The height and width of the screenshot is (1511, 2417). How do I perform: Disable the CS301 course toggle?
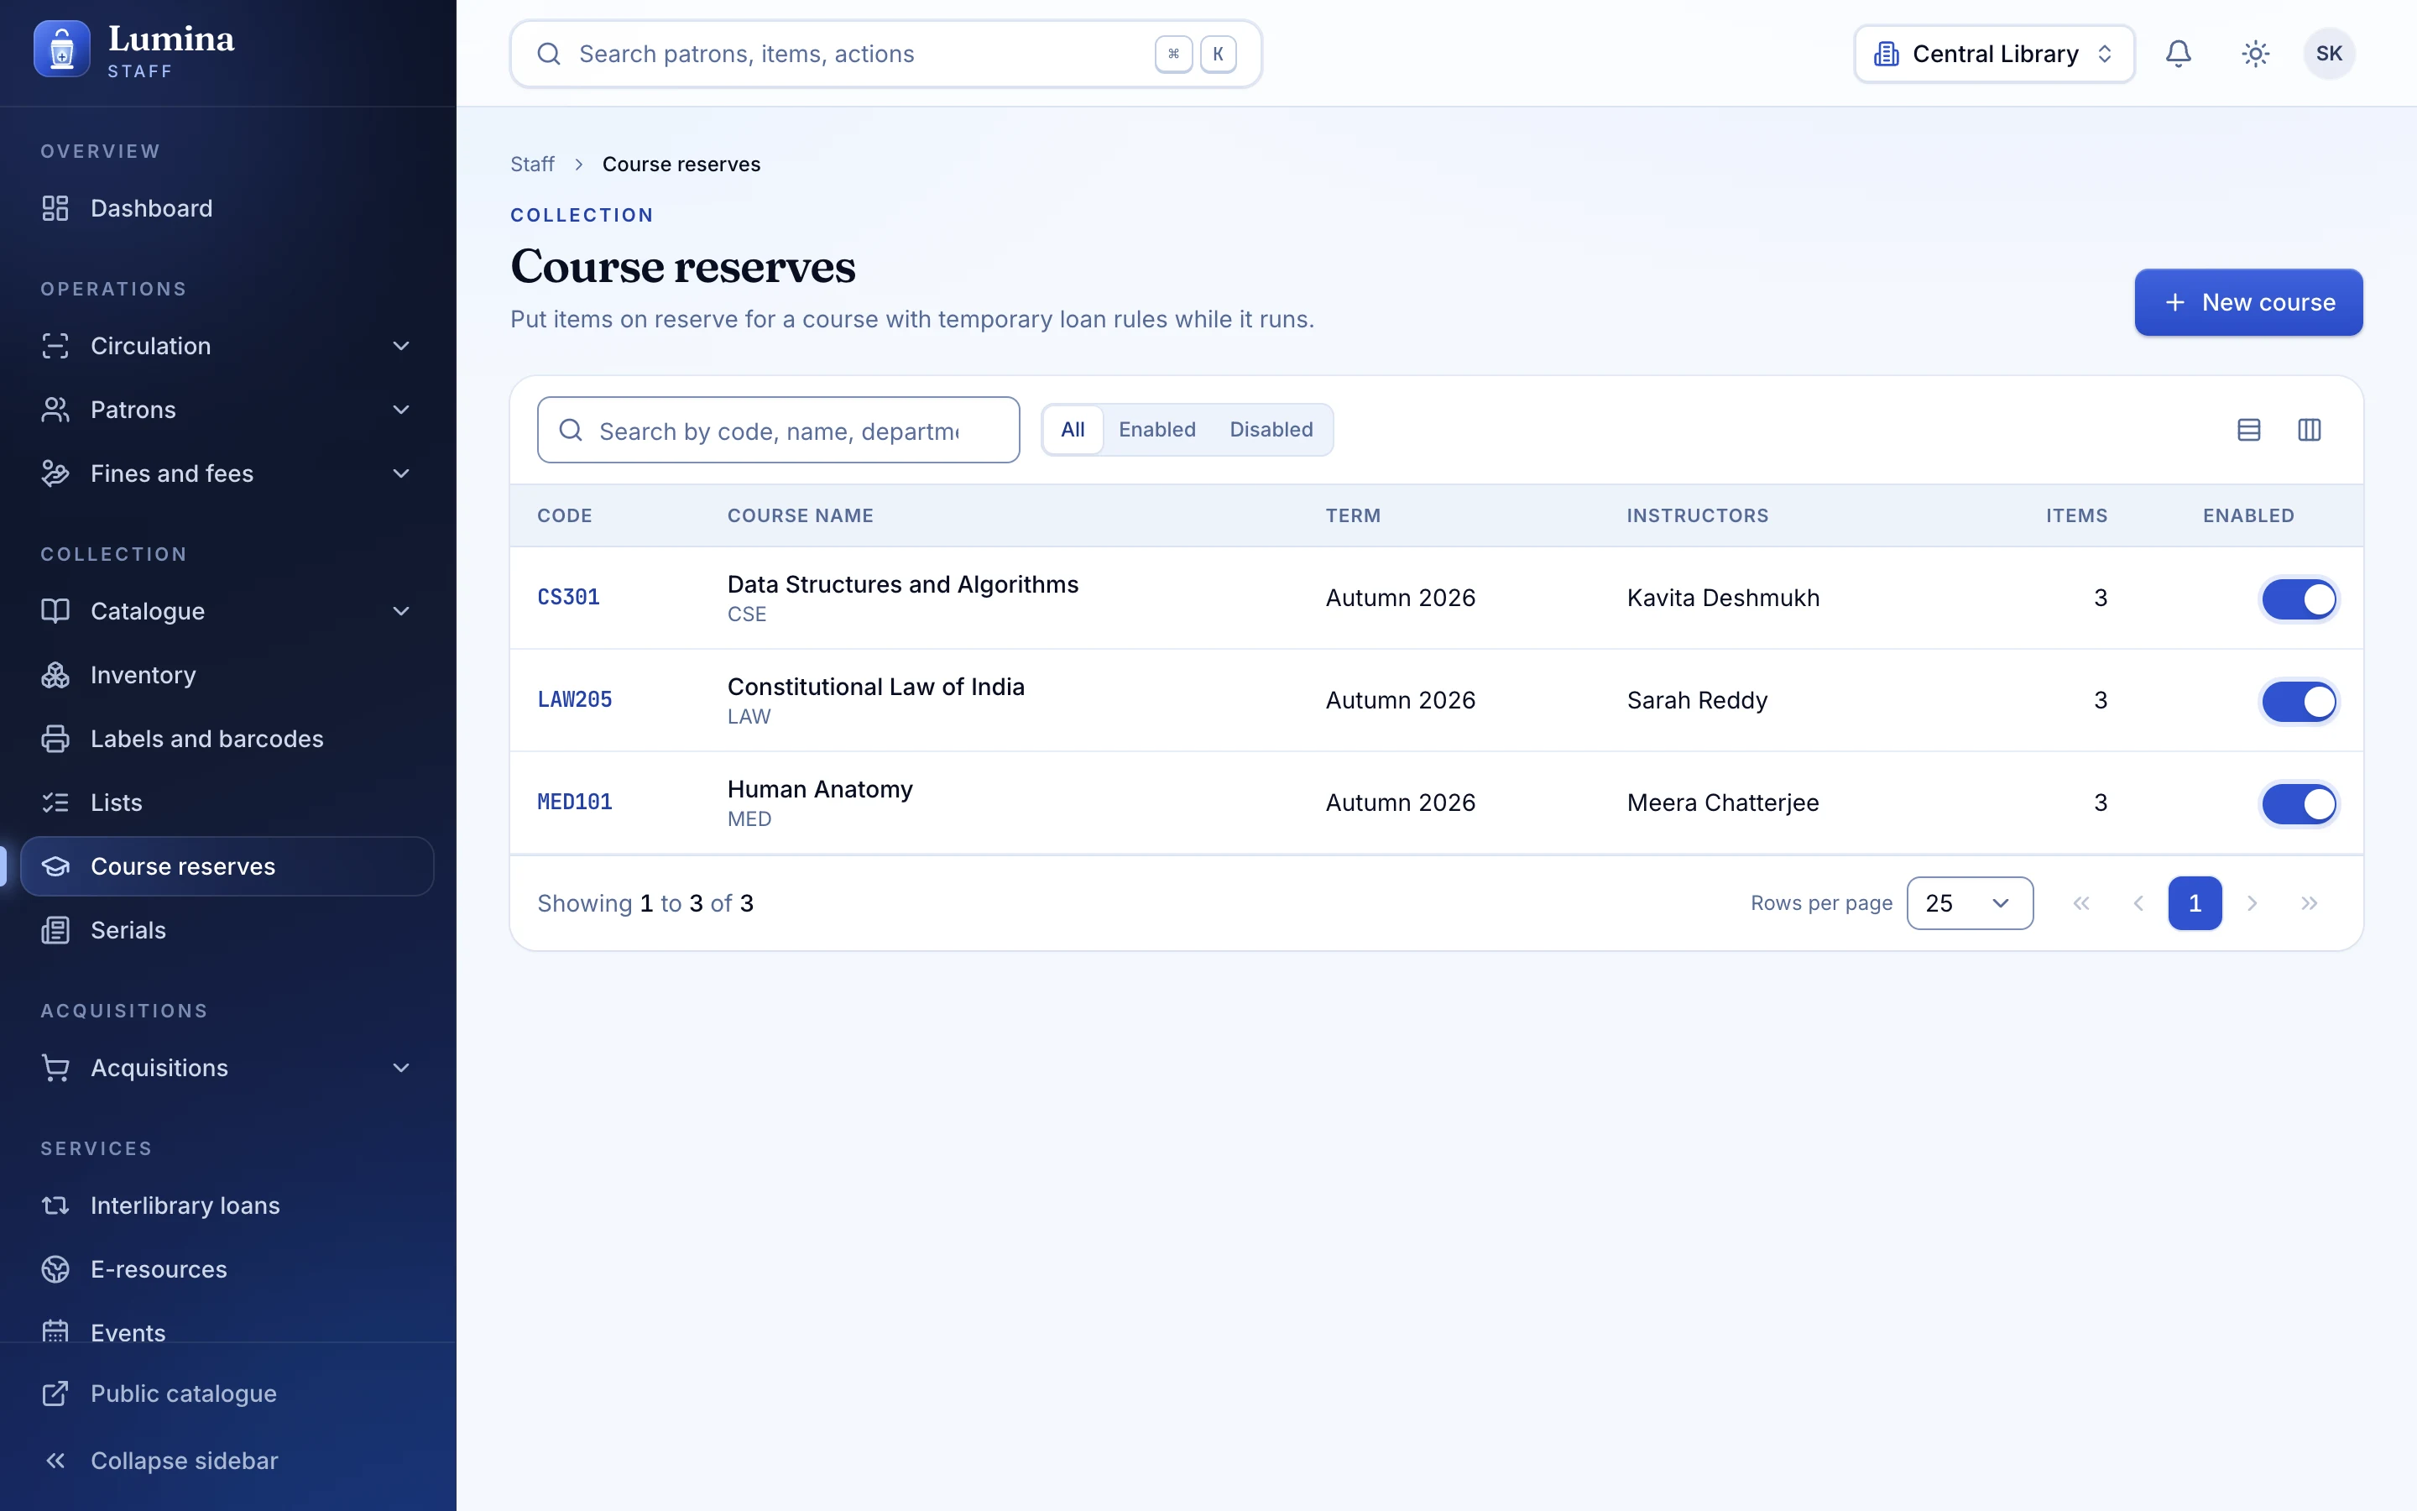coord(2300,599)
